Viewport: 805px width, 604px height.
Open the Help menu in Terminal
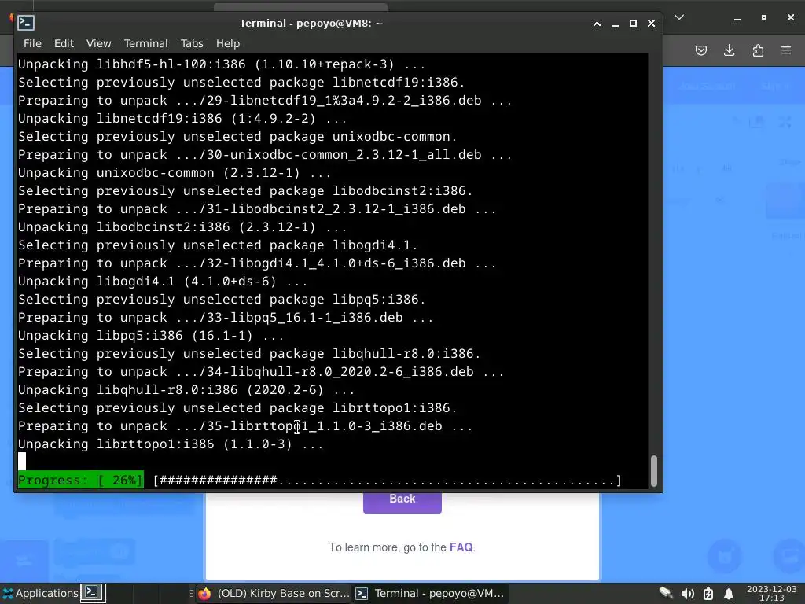tap(228, 44)
